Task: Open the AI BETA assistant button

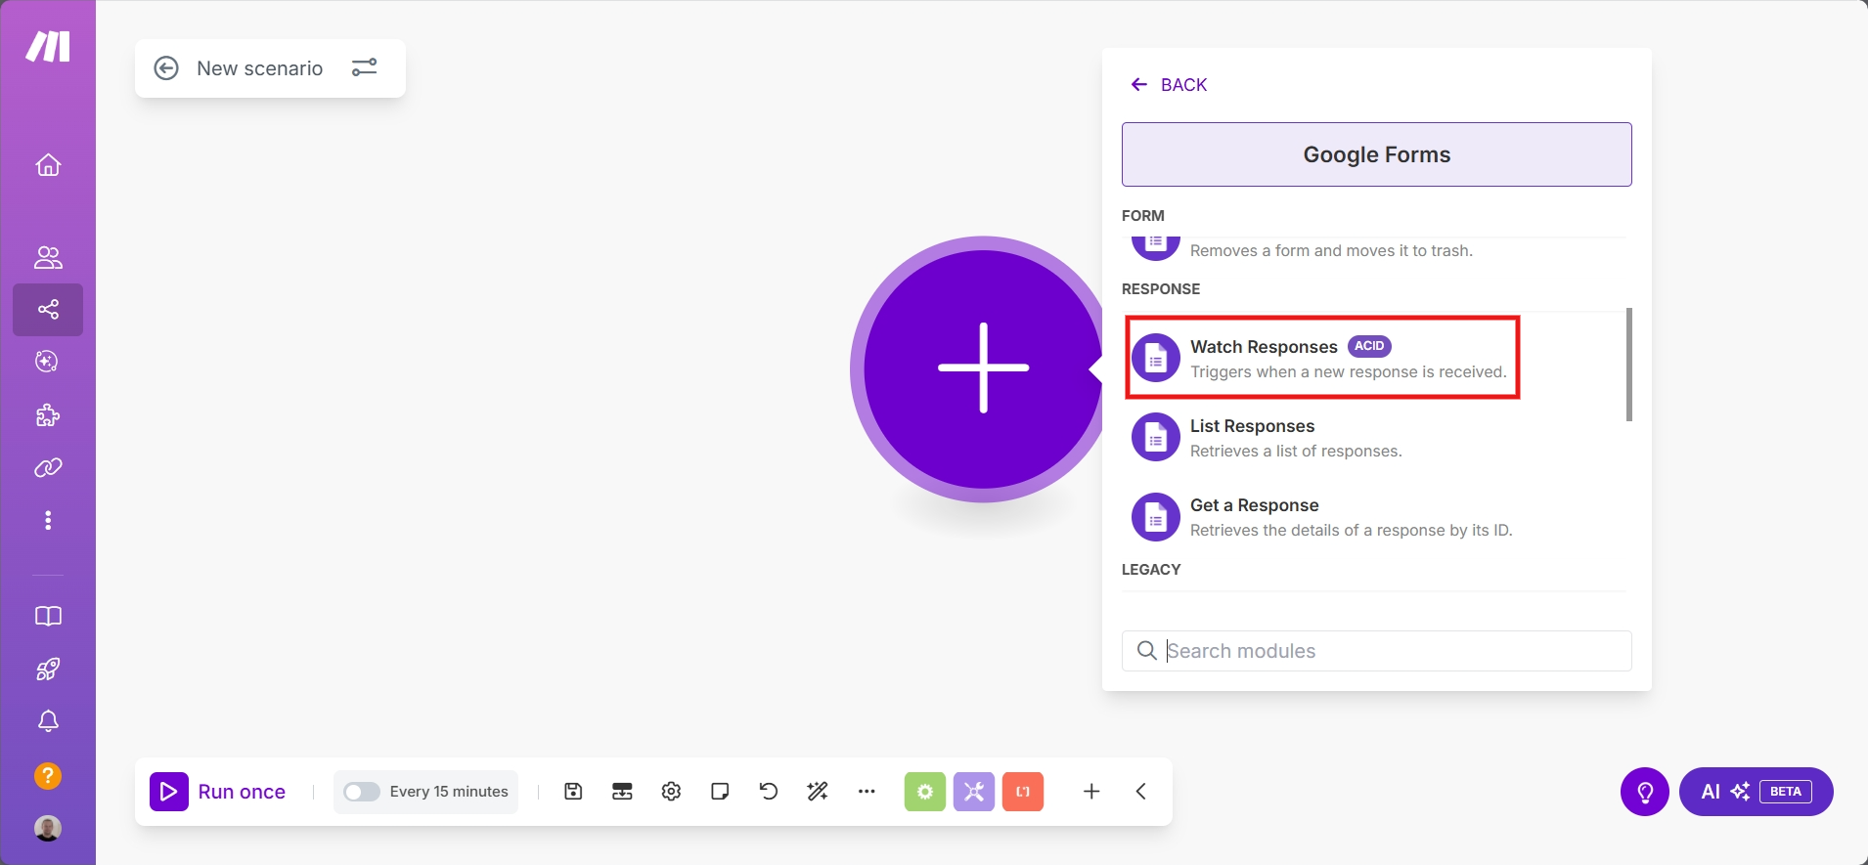Action: [1757, 792]
